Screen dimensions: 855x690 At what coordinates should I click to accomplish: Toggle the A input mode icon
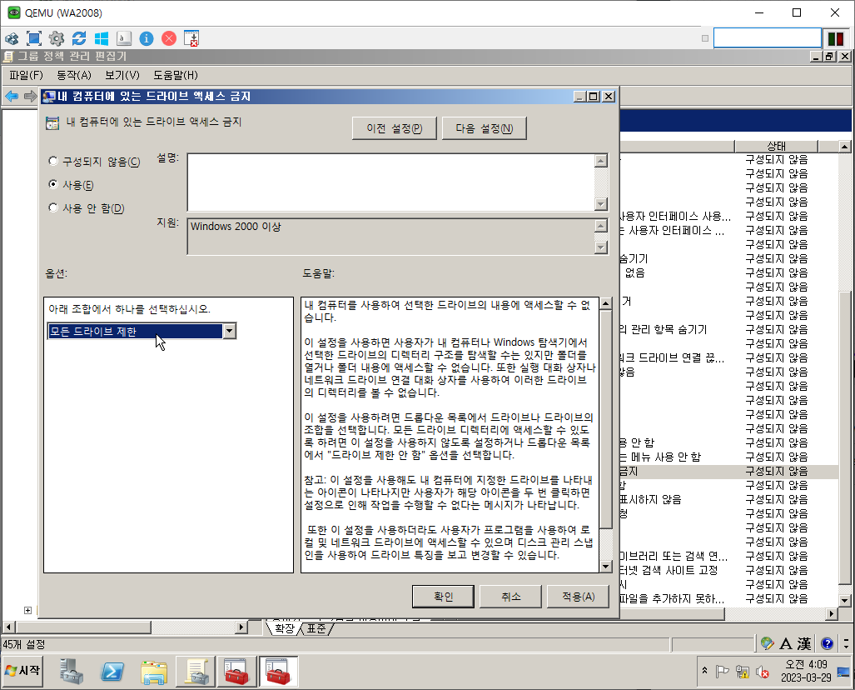coord(786,644)
